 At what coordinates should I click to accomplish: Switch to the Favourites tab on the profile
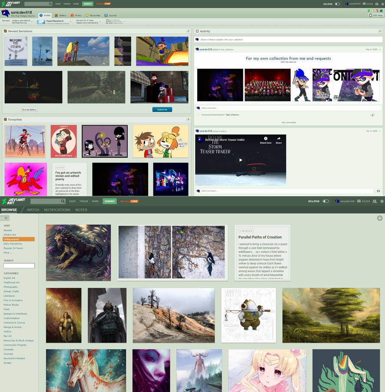[x=93, y=15]
